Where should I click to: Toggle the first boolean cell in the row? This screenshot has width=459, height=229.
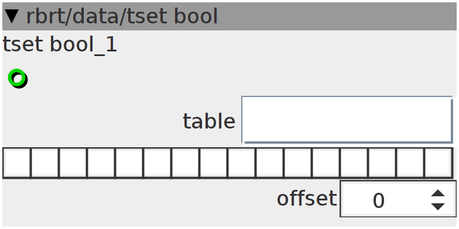coord(16,162)
